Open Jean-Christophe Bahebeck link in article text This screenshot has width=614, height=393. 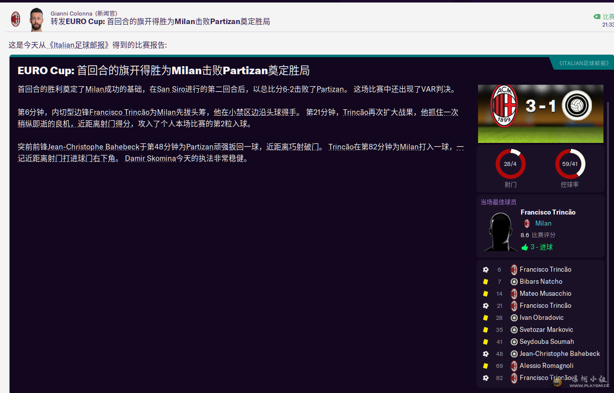click(x=93, y=147)
